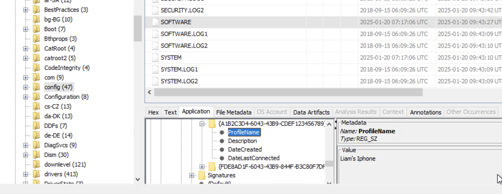Click the SOFTWARE file icon

155,22
